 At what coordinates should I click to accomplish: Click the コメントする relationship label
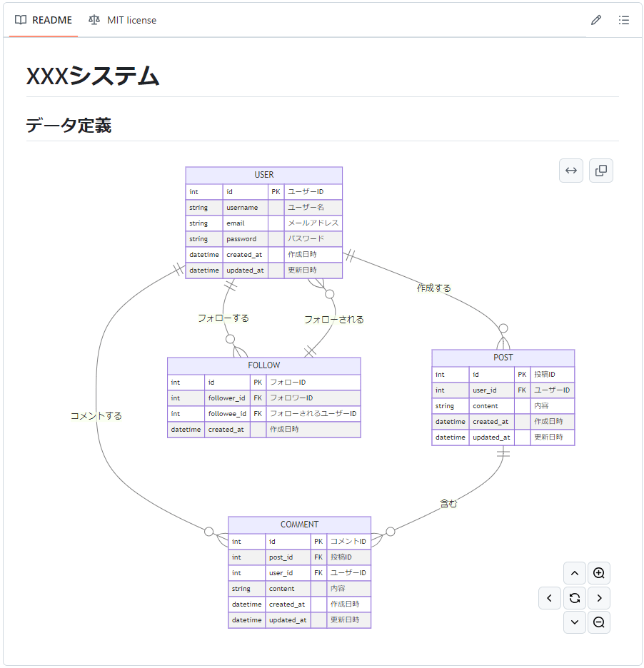[96, 415]
